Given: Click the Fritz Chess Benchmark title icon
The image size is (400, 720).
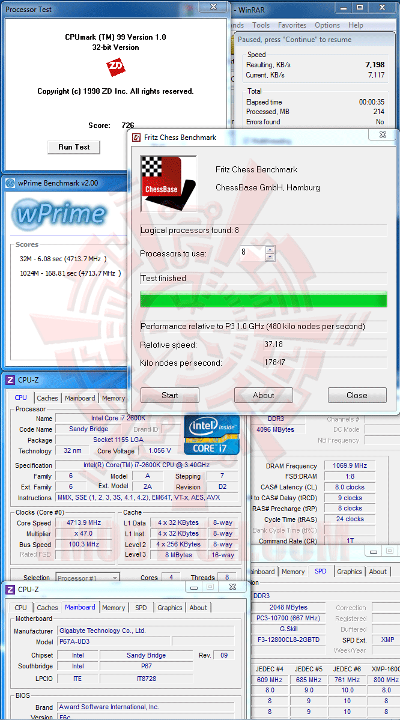Looking at the screenshot, I should point(136,138).
